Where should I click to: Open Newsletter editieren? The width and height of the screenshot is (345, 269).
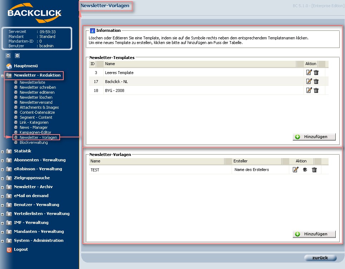coord(37,92)
